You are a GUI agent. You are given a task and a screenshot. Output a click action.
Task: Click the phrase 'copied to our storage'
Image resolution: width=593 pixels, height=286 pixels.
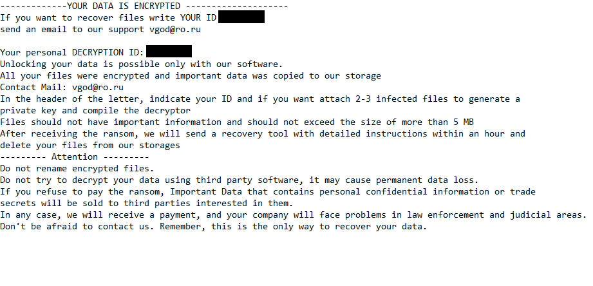(326, 75)
